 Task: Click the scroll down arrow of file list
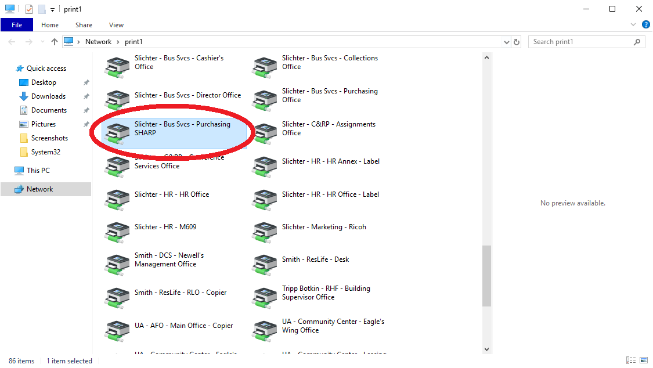pos(486,349)
